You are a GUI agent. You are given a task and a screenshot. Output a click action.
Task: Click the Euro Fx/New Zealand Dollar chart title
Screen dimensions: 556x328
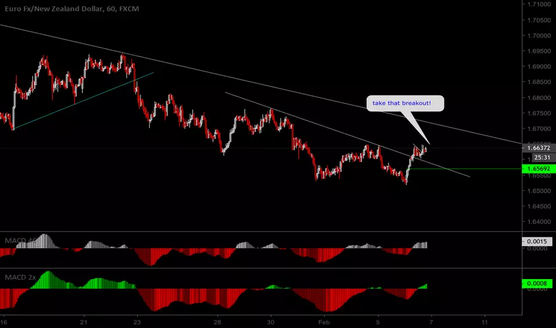[x=72, y=9]
